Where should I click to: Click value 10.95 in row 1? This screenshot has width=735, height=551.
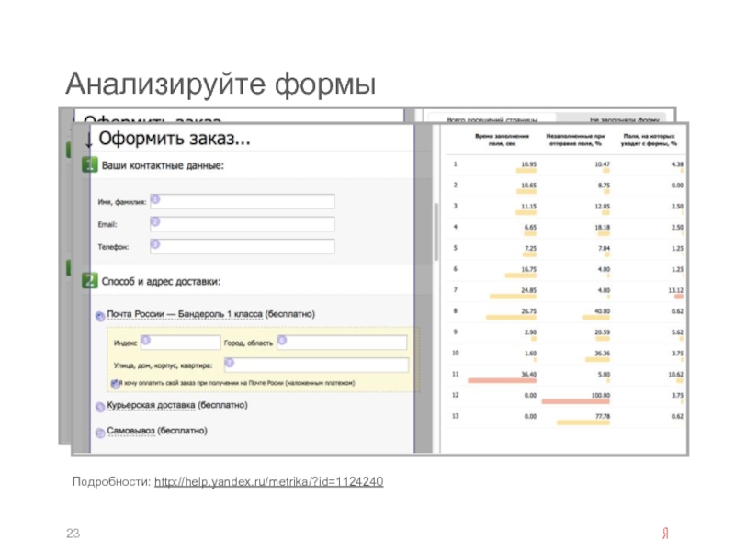[529, 164]
